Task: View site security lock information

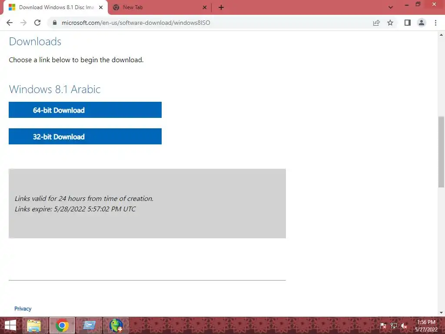Action: pyautogui.click(x=55, y=23)
